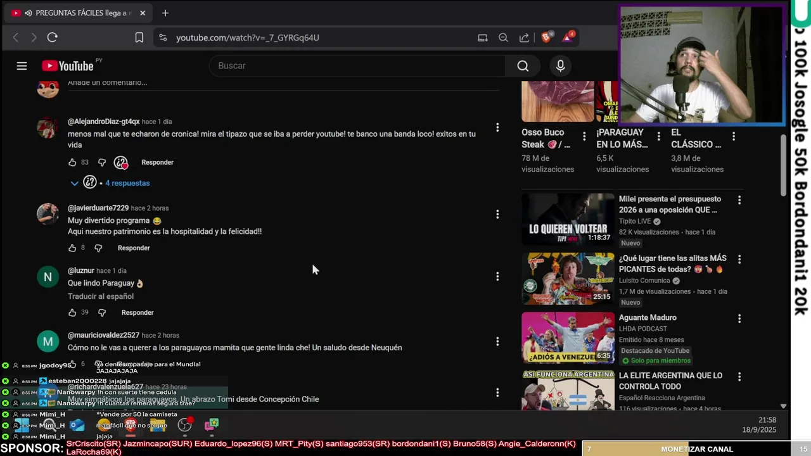Like AlejandroDiaz-gt4qx's comment
Viewport: 811px width, 456px height.
click(72, 162)
